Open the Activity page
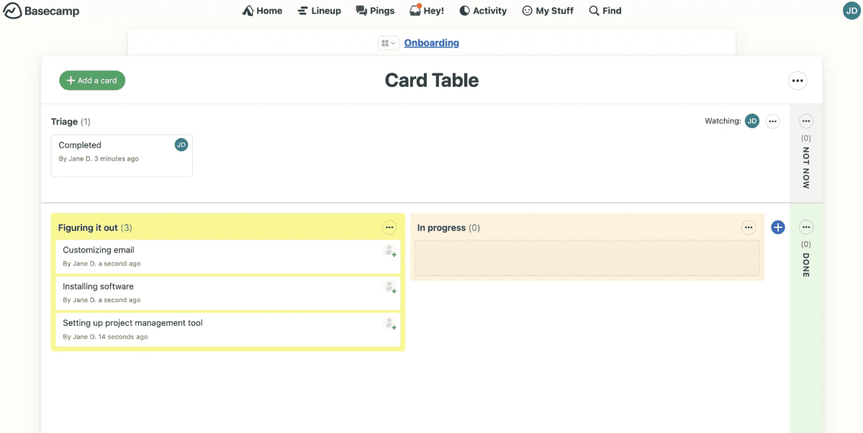 click(x=483, y=11)
